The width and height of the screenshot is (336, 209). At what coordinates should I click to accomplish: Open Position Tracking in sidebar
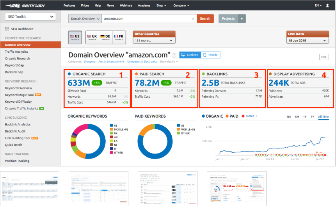[17, 161]
